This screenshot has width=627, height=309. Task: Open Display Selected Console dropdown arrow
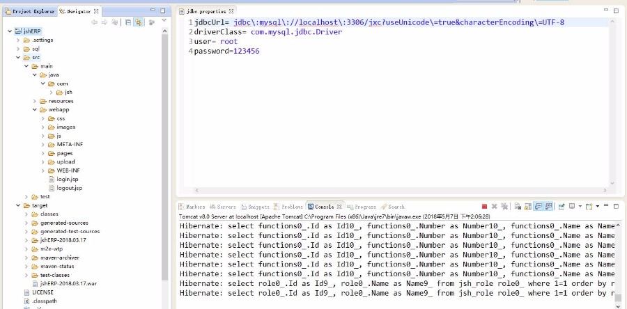(x=580, y=207)
